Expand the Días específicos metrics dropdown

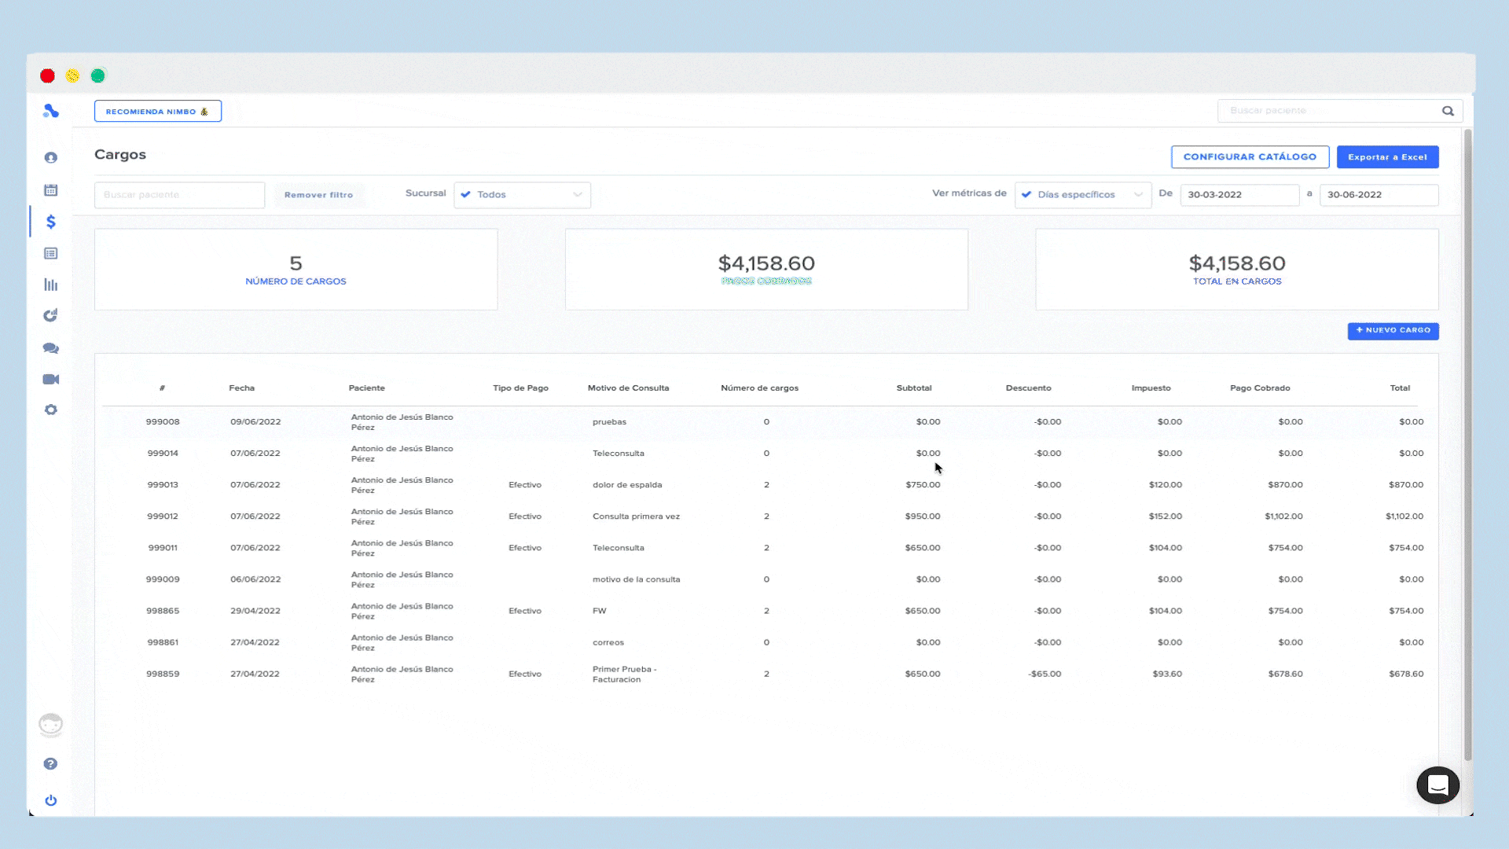click(x=1082, y=195)
